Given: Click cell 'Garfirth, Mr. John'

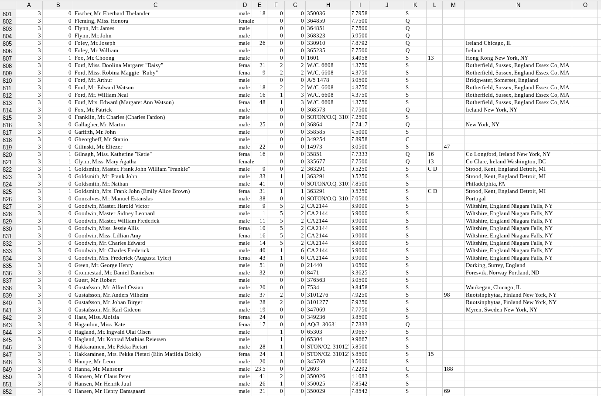Looking at the screenshot, I should click(155, 132).
